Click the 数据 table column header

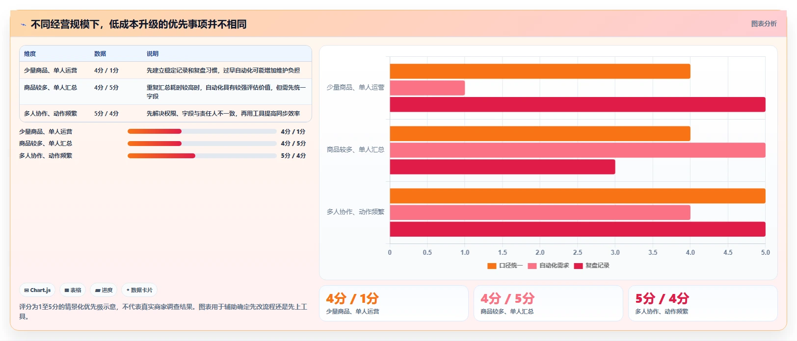(x=100, y=54)
